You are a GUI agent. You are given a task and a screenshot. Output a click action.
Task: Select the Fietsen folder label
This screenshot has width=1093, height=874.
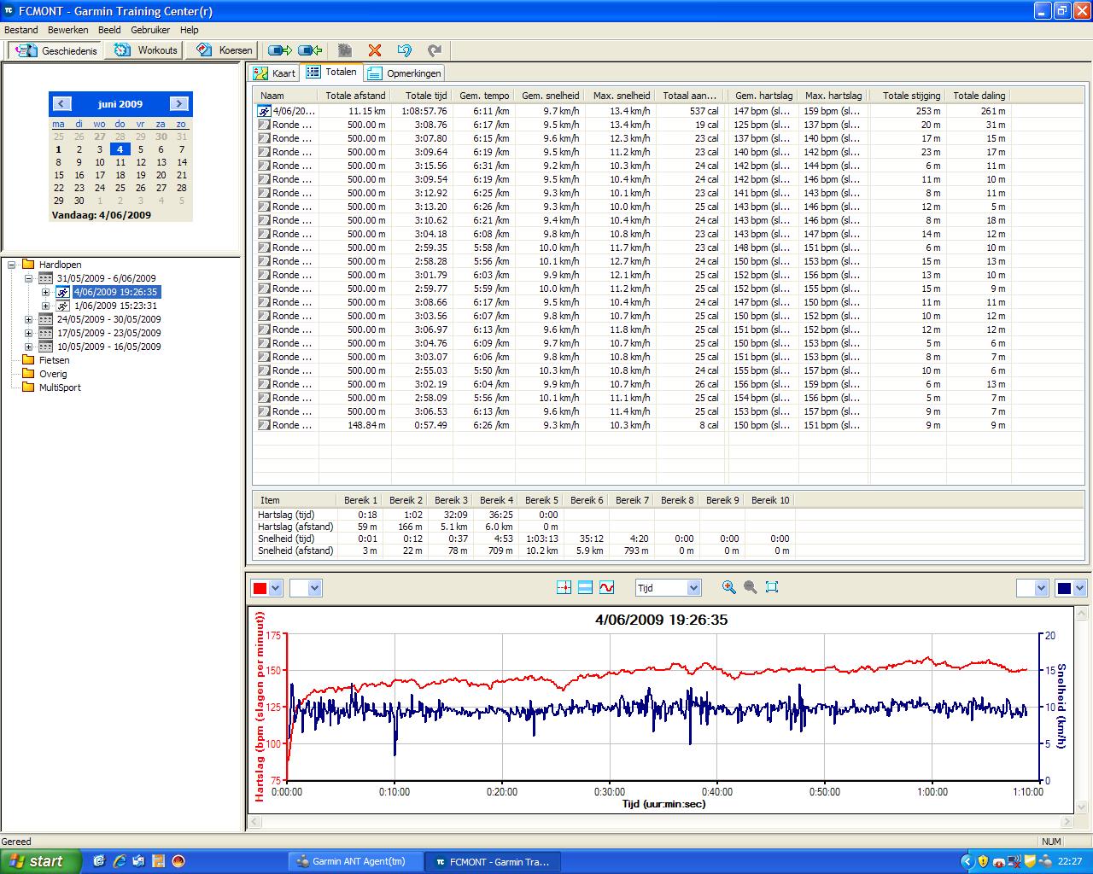pyautogui.click(x=55, y=360)
